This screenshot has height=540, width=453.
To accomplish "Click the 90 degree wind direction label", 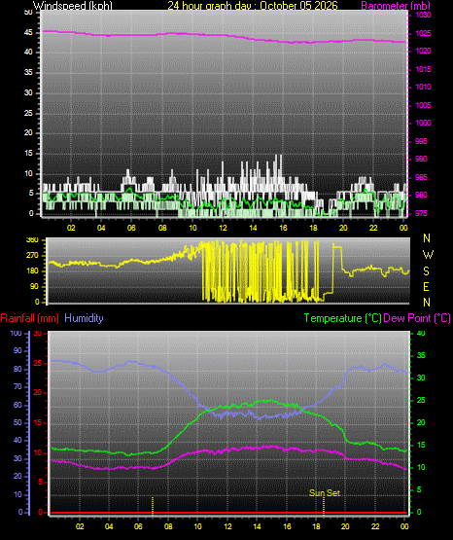I will pos(34,286).
